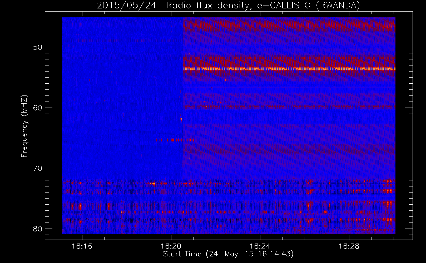This screenshot has width=426, height=263.
Task: Click the 16:24 time tick label
Action: 260,246
